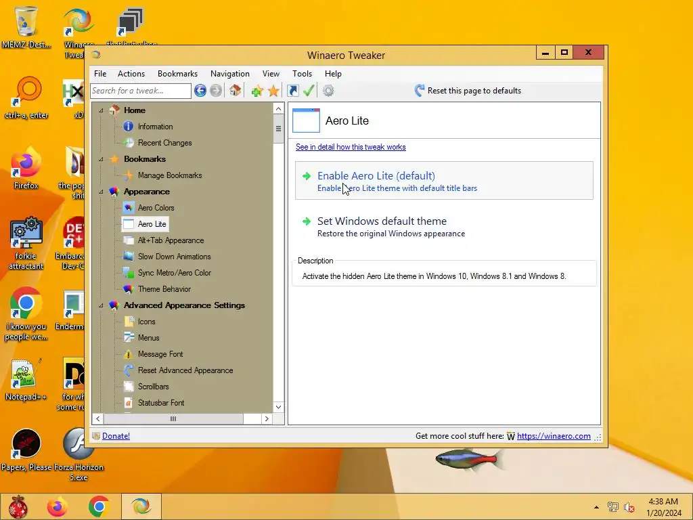Open bookmarks using the orange star toolbar icon
The image size is (693, 520).
[273, 91]
